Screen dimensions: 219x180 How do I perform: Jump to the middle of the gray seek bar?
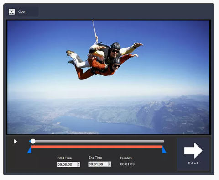tap(97, 141)
